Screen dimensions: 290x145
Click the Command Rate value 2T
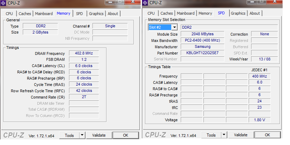point(84,97)
